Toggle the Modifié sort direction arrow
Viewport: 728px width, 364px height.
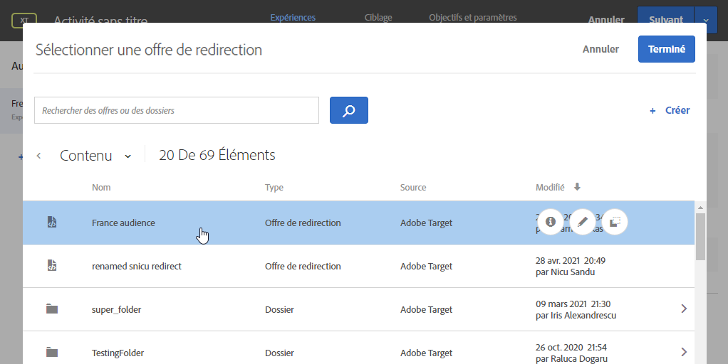(577, 187)
